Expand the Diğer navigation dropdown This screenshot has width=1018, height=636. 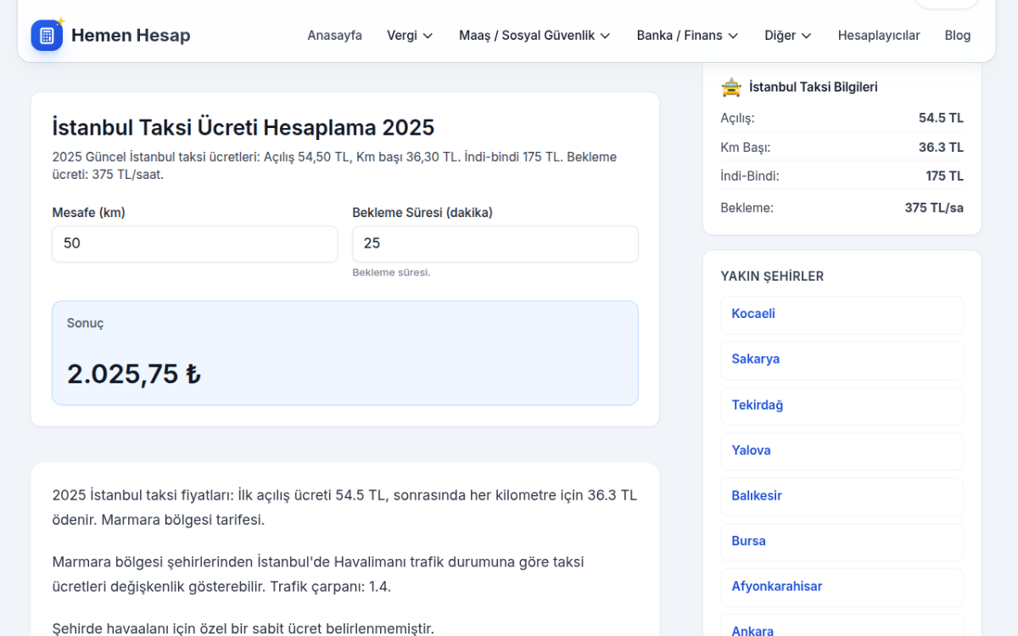787,36
